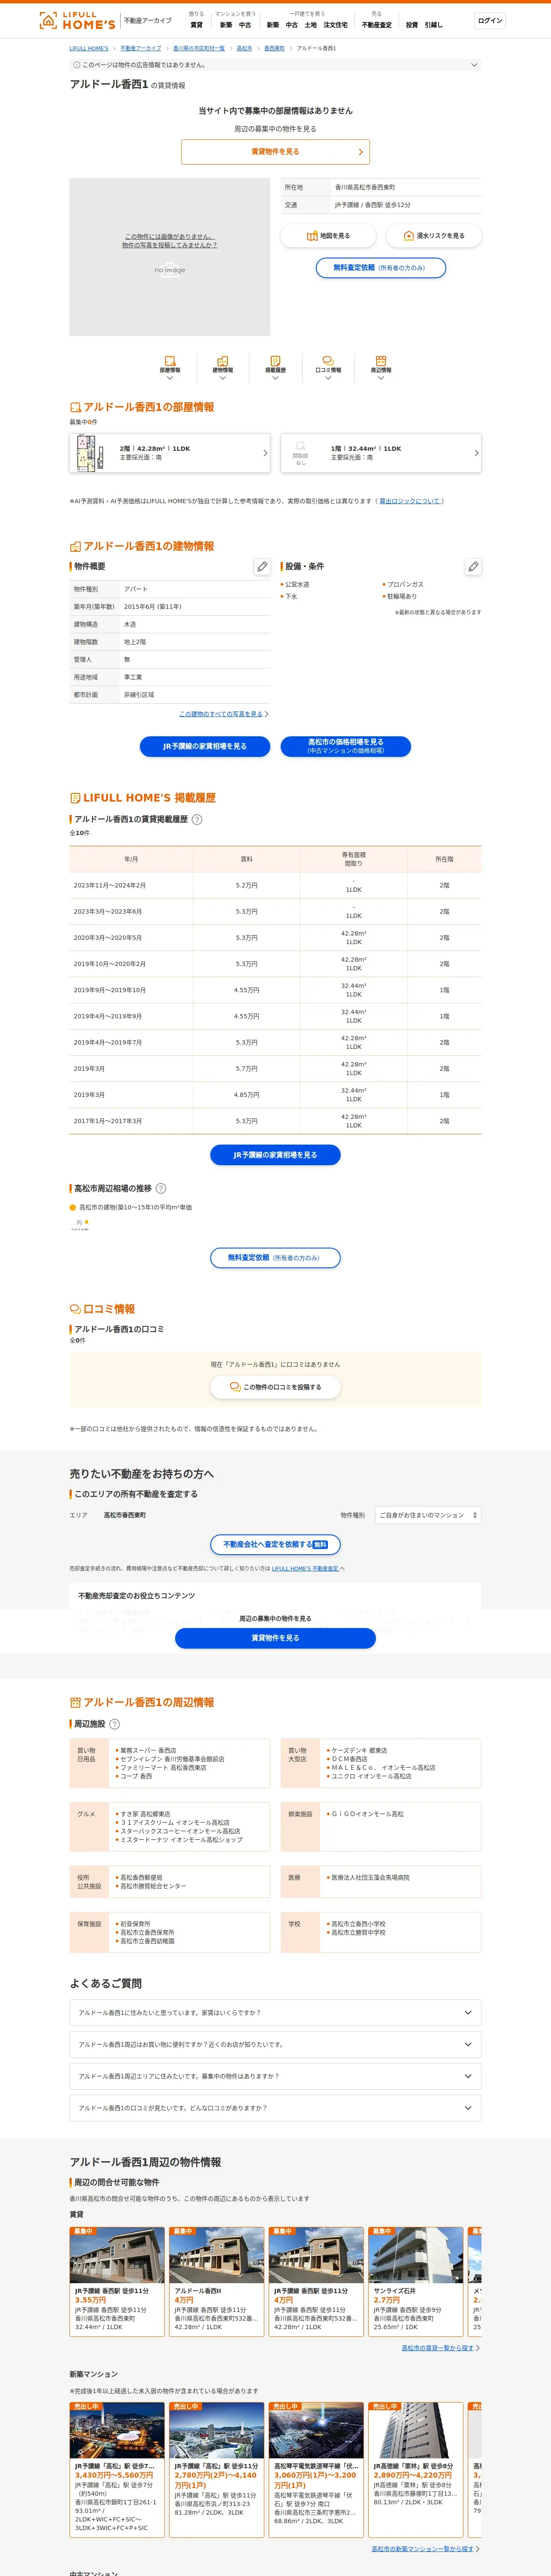Screen dimensions: 551x2576
Task: Open 香川県の市区町村一覧 breadcrumb link
Action: coord(199,48)
